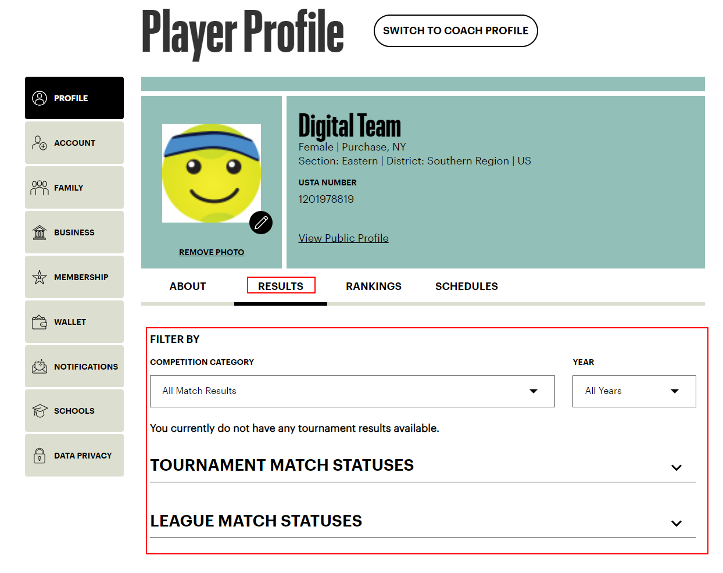Click the COMPETITION CATEGORY label

[202, 362]
